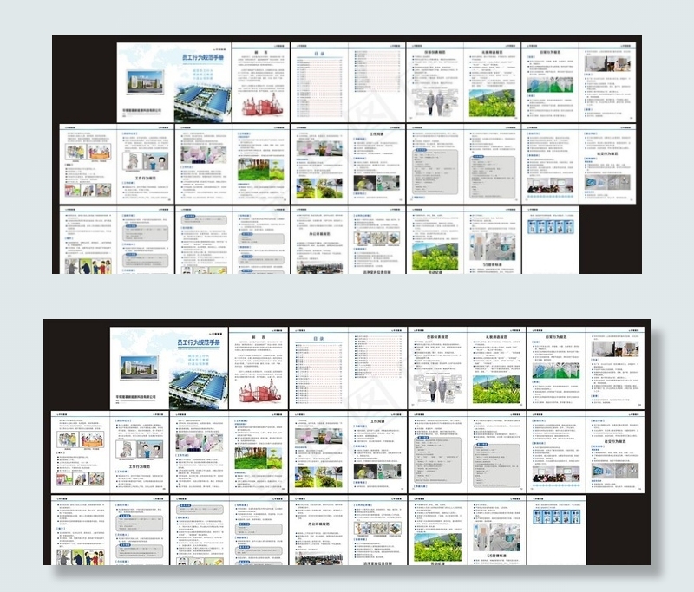Click the 工作行为规范 heading in the lower layout

140,466
